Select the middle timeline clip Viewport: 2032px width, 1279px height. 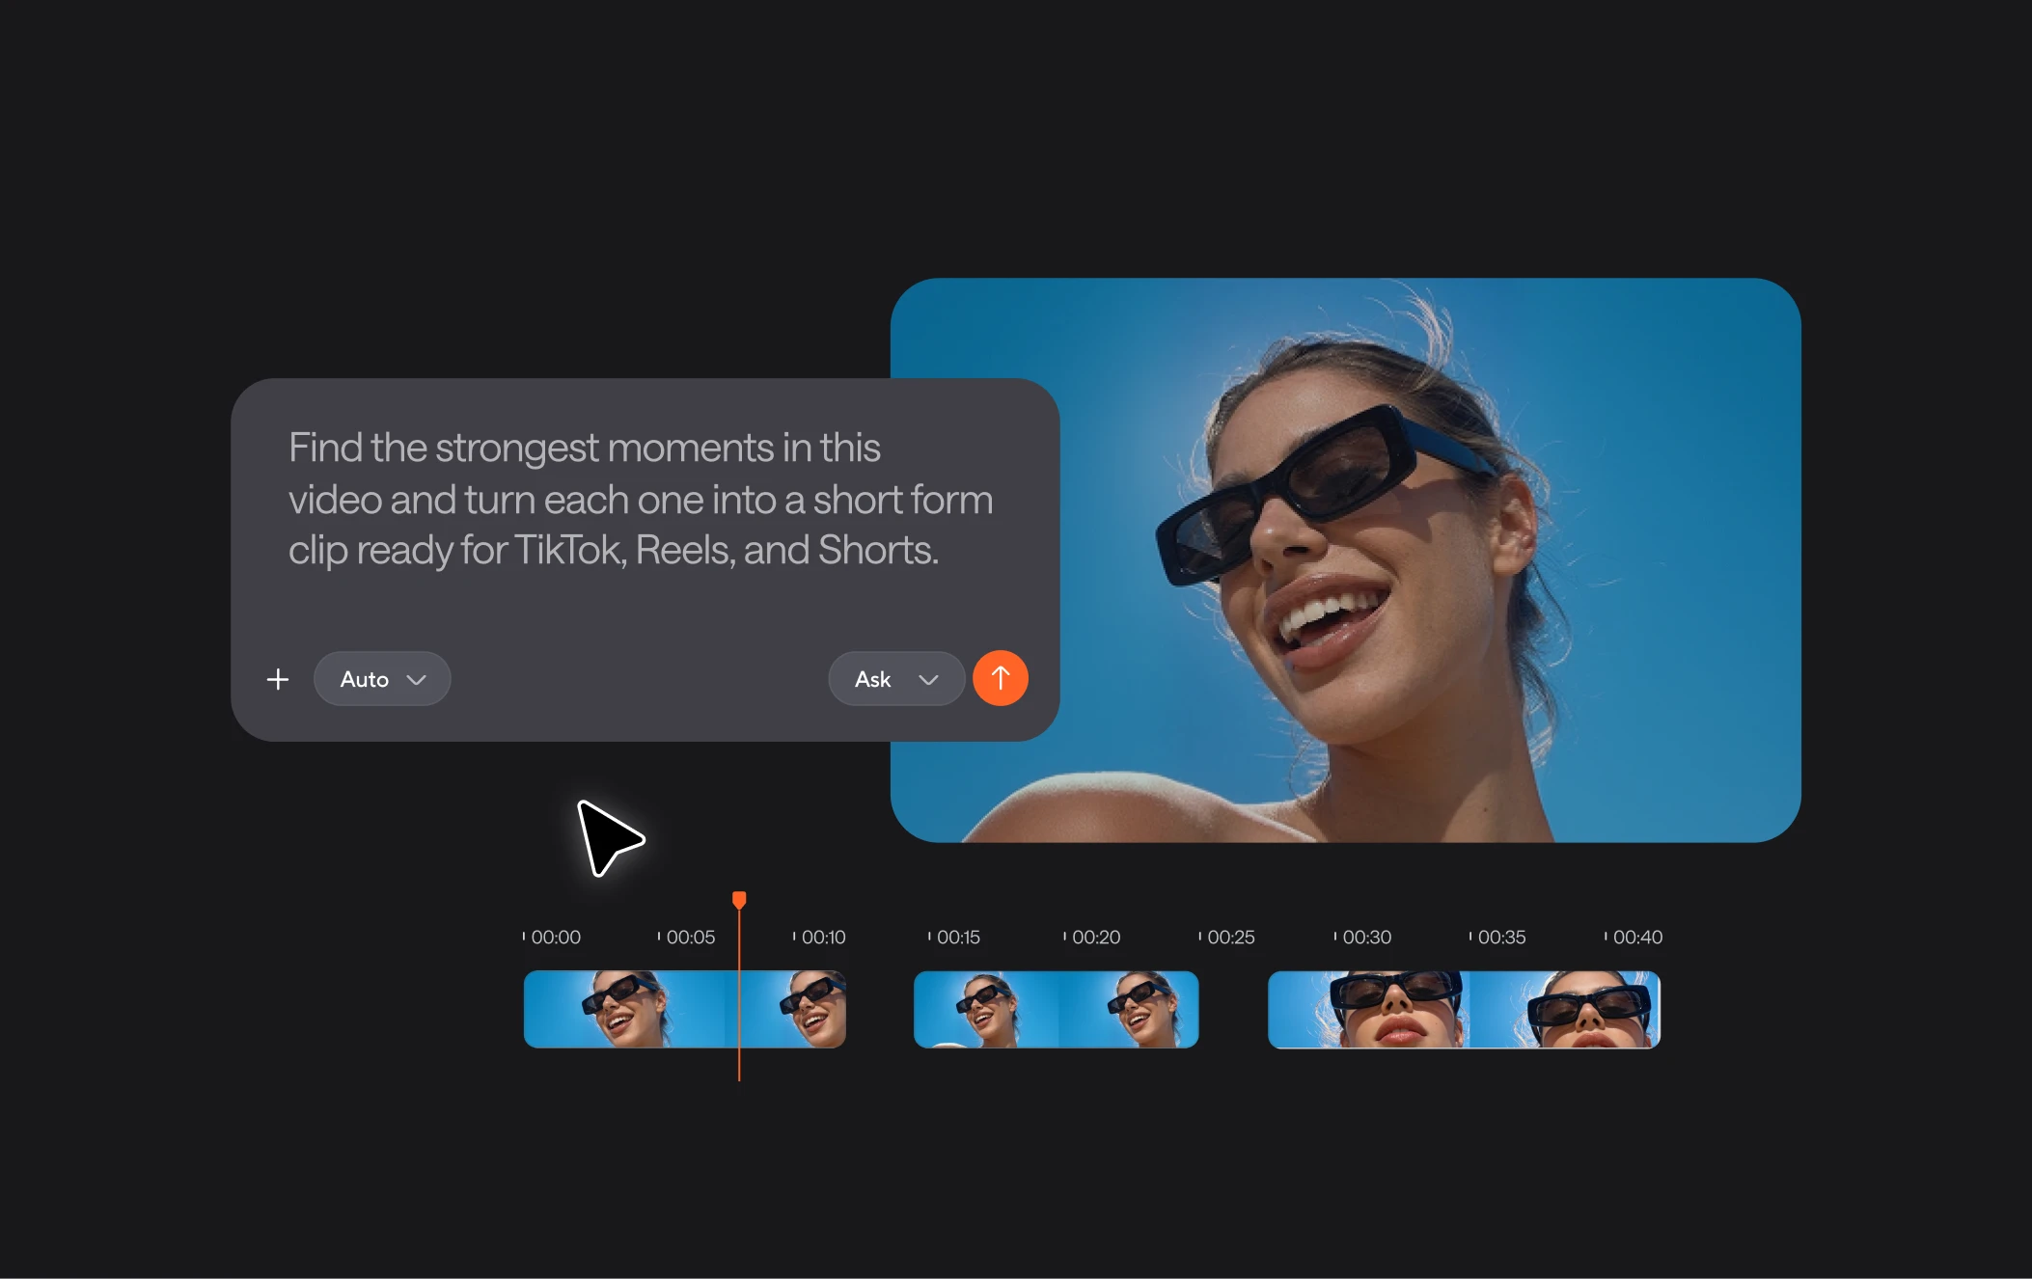point(1056,1009)
